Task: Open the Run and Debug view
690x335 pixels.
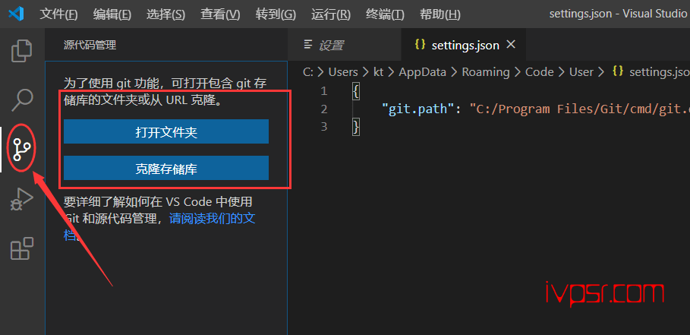Action: pos(21,199)
